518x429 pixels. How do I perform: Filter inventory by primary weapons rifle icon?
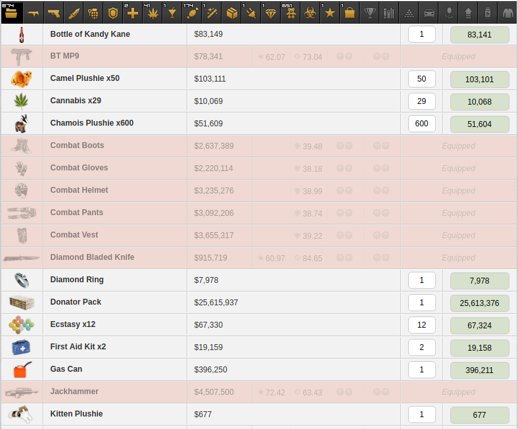point(33,13)
